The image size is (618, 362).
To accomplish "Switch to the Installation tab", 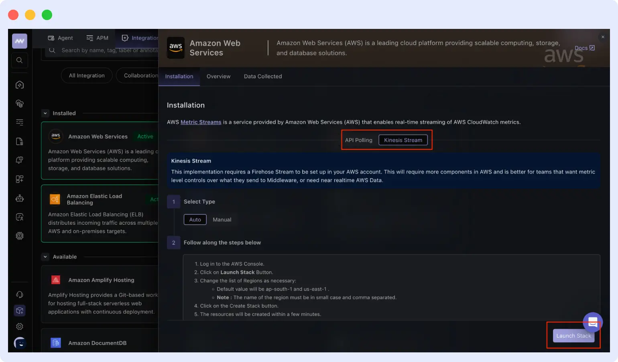I will (x=179, y=76).
